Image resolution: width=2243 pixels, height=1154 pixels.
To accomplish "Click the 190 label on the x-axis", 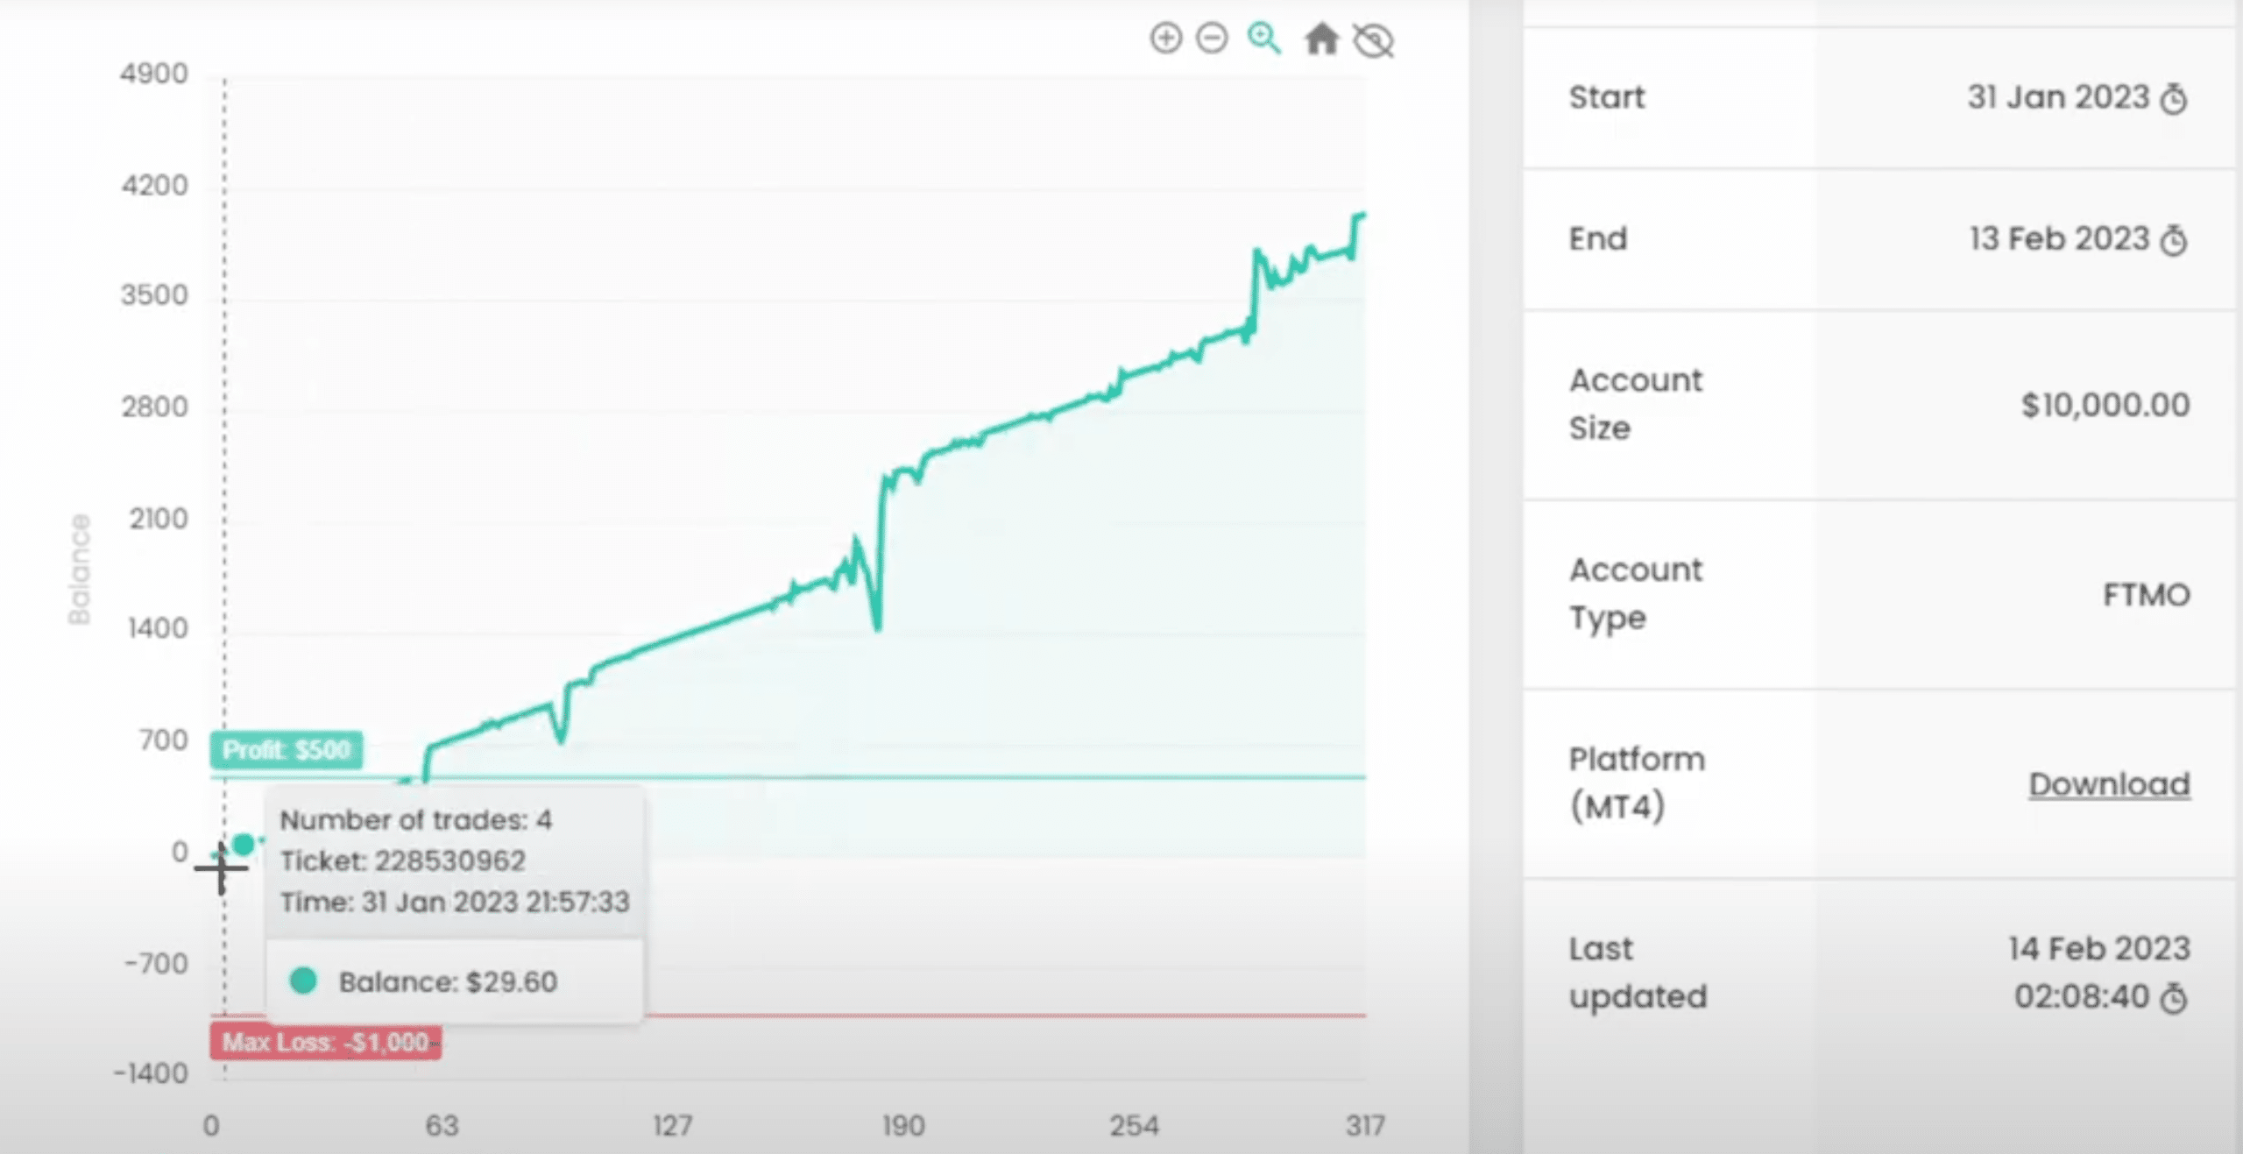I will (903, 1125).
